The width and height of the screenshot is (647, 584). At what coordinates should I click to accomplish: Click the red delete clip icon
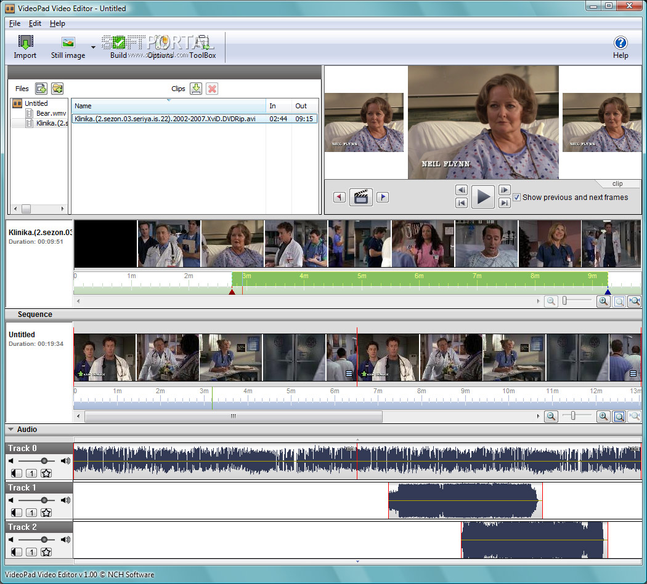212,89
